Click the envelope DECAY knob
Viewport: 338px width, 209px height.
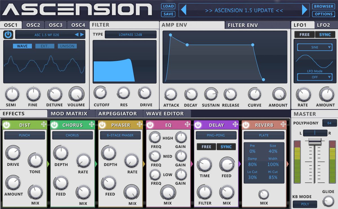[191, 94]
